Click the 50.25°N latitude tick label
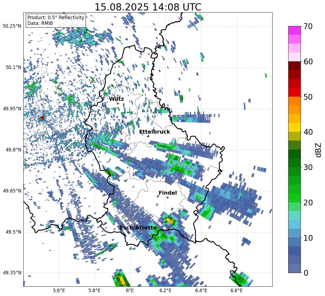The height and width of the screenshot is (296, 325). click(x=12, y=26)
